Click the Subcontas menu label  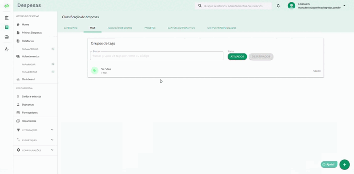click(28, 105)
